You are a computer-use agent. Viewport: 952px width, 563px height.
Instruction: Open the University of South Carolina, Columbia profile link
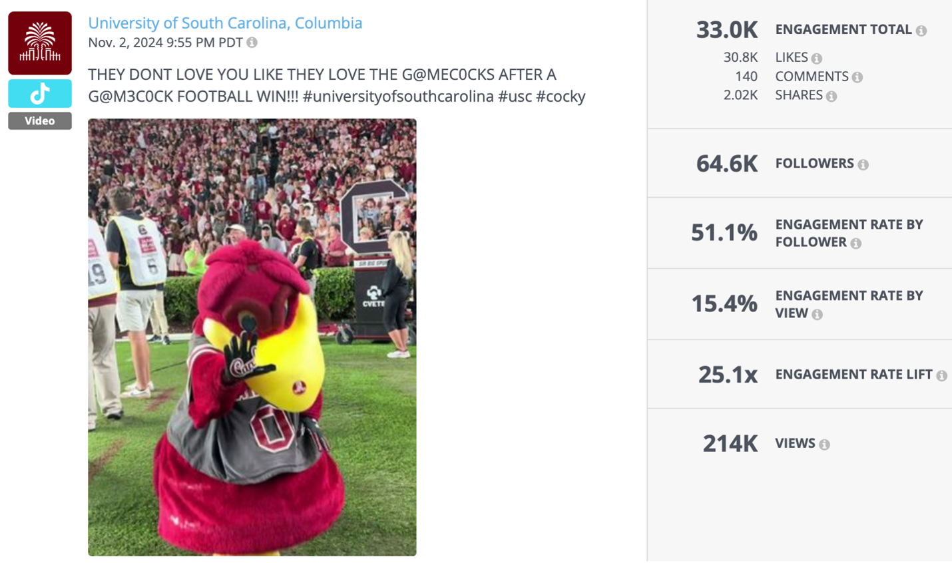coord(225,23)
